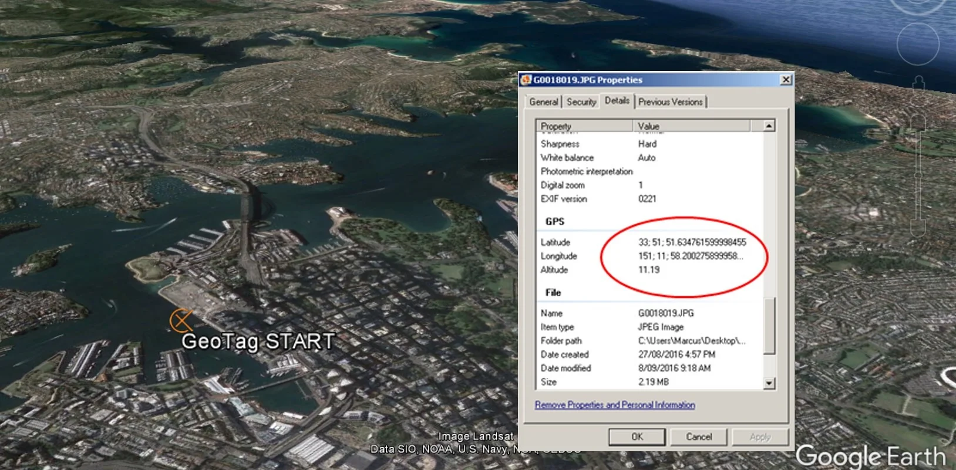Viewport: 956px width, 470px height.
Task: Click the Date created property label
Action: pos(564,354)
